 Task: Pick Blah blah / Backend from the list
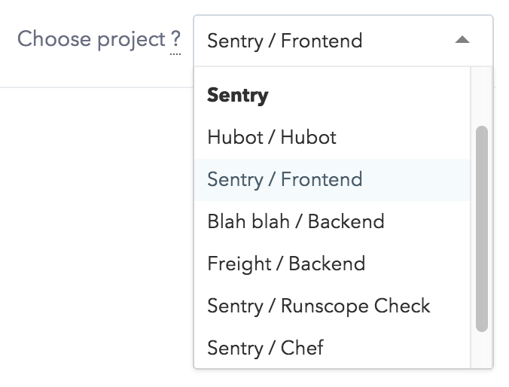tap(296, 221)
